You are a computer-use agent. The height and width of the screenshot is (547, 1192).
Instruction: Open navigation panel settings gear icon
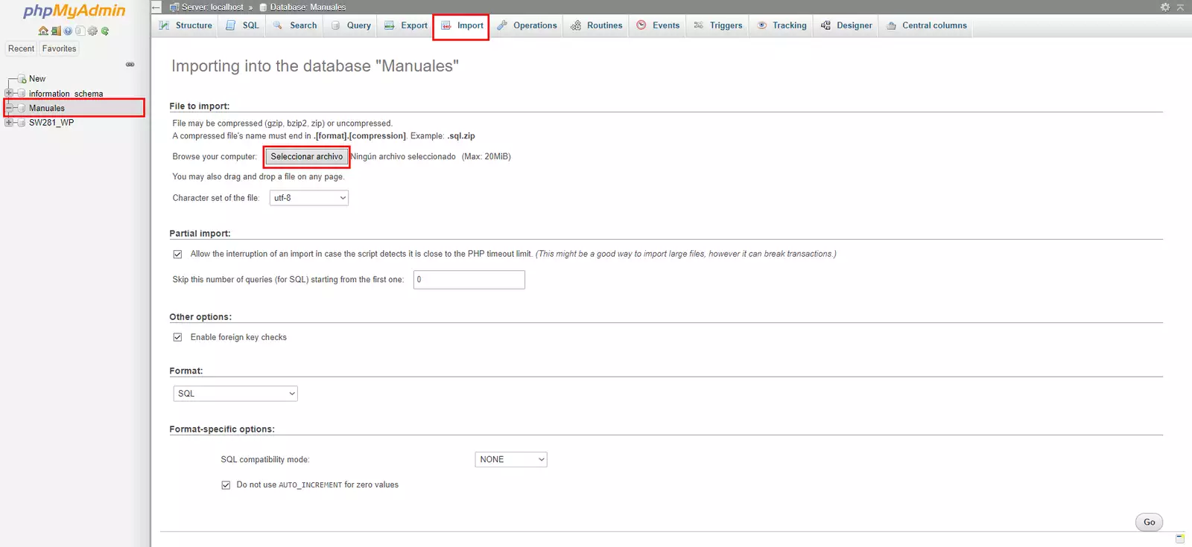point(92,31)
